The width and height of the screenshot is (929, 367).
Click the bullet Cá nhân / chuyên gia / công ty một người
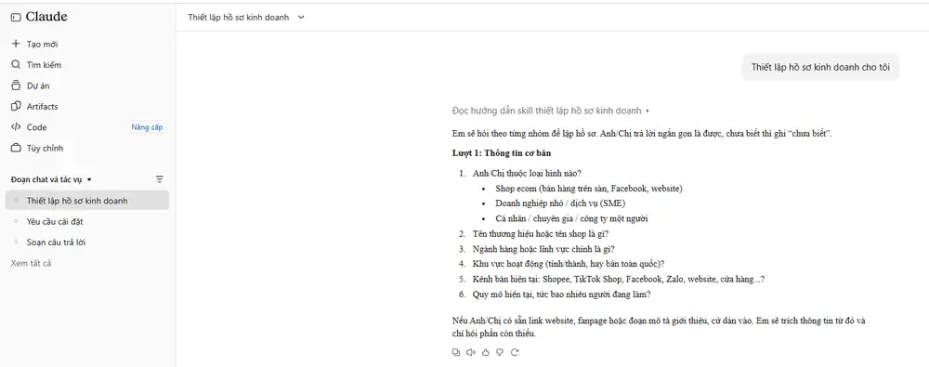pos(571,218)
